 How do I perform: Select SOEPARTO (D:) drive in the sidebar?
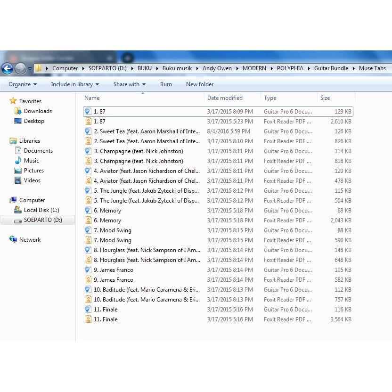42,220
